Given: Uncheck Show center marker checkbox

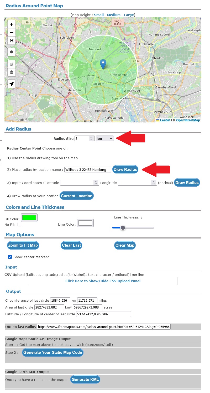Looking at the screenshot, I should 10,257.
